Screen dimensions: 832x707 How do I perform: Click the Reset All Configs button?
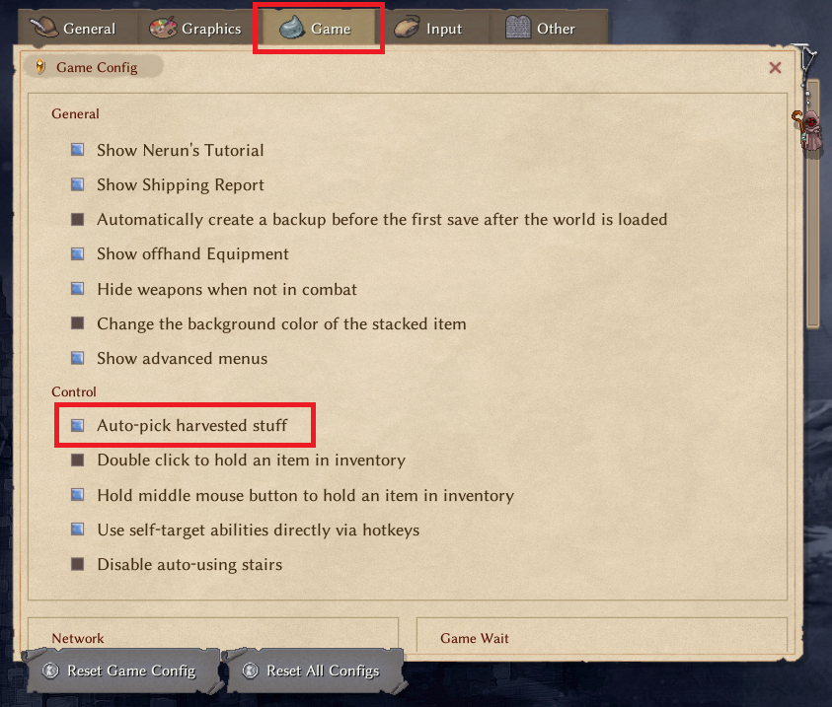tap(315, 671)
